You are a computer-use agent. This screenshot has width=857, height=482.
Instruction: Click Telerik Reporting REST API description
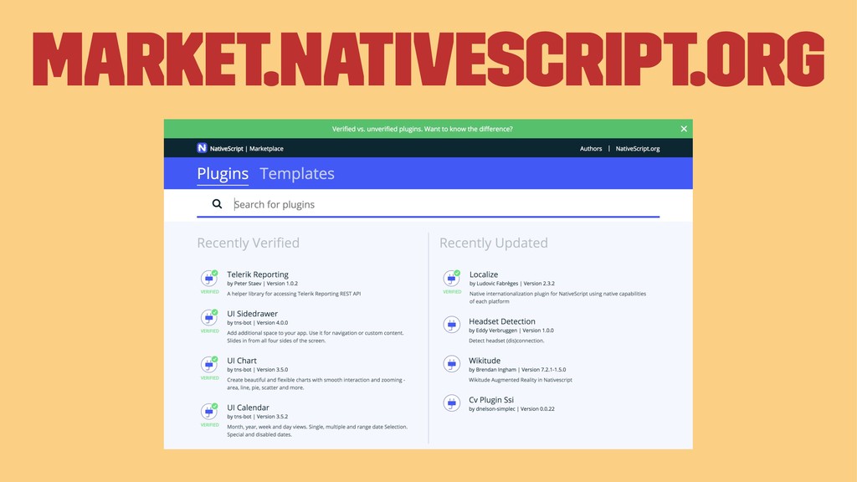pyautogui.click(x=294, y=294)
